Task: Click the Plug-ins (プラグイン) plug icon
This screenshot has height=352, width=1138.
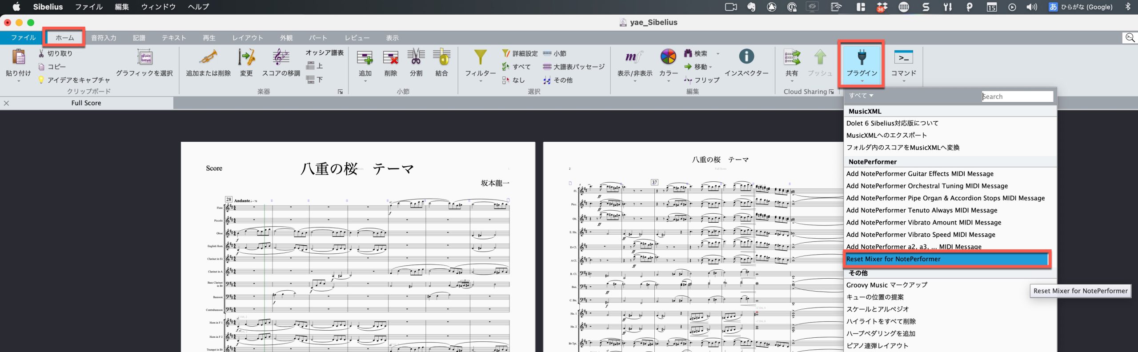Action: pyautogui.click(x=862, y=58)
